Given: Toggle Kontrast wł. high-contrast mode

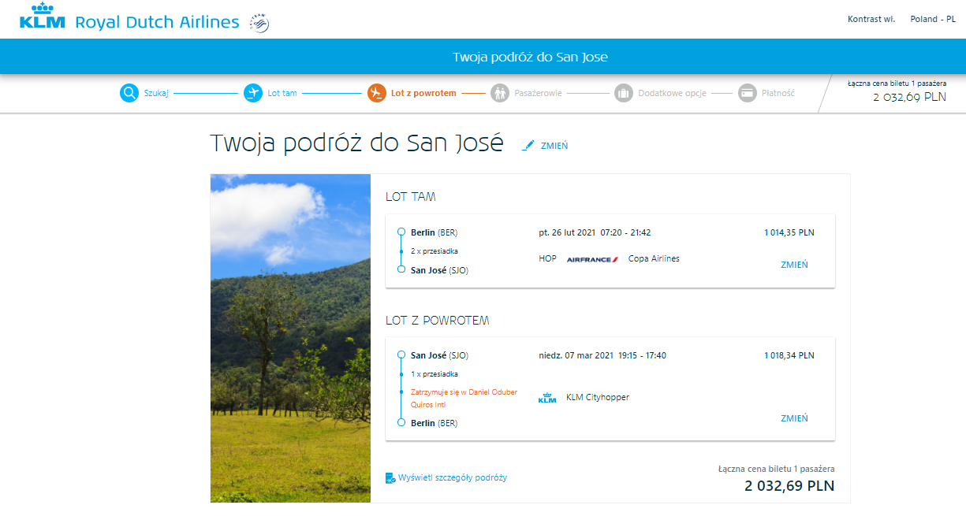Looking at the screenshot, I should (x=871, y=19).
